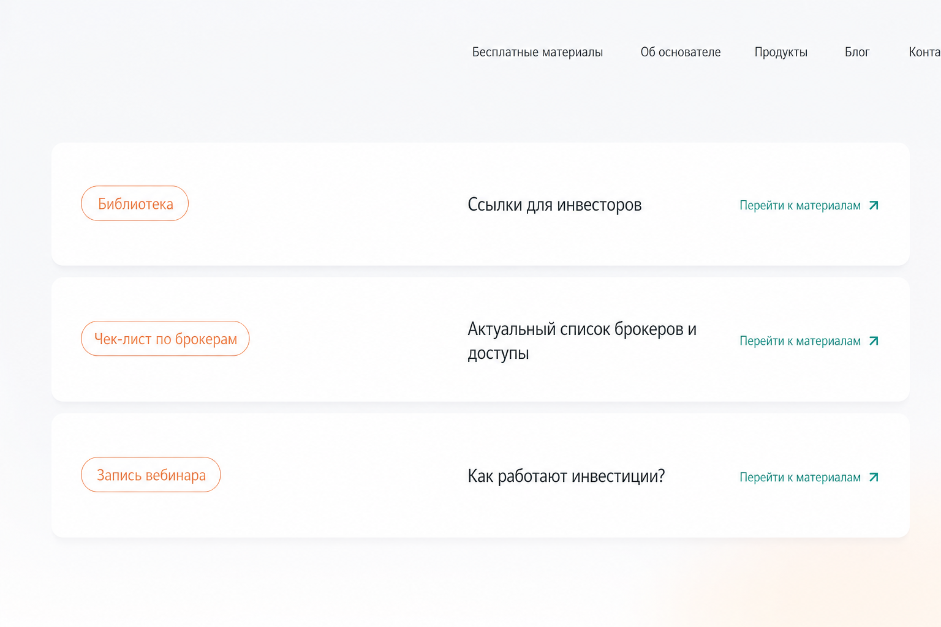The height and width of the screenshot is (627, 941).
Task: Open the Продукты navigation link
Action: click(x=780, y=52)
